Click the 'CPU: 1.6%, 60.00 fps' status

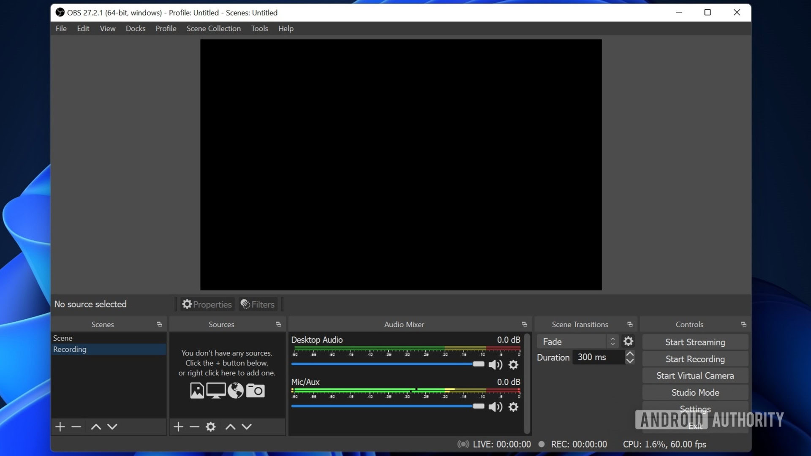pos(664,444)
